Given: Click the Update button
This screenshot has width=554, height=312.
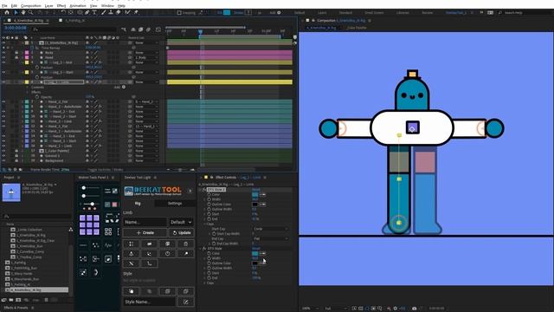Looking at the screenshot, I should click(x=182, y=233).
